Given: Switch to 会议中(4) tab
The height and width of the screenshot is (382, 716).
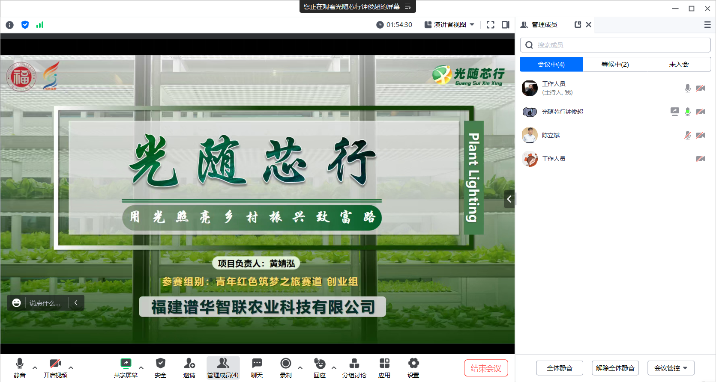Looking at the screenshot, I should point(551,64).
